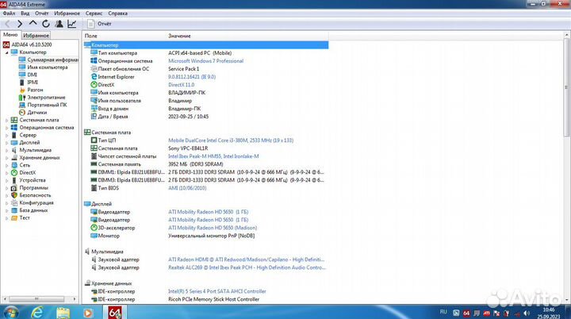Open the Отчёт menu

pyautogui.click(x=41, y=13)
